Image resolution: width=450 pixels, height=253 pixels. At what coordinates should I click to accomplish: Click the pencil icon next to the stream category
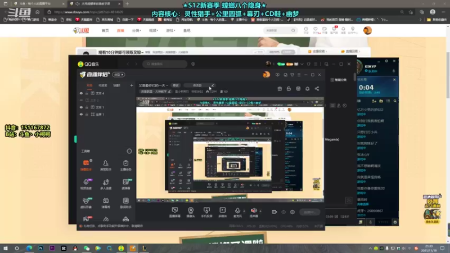[x=170, y=92]
